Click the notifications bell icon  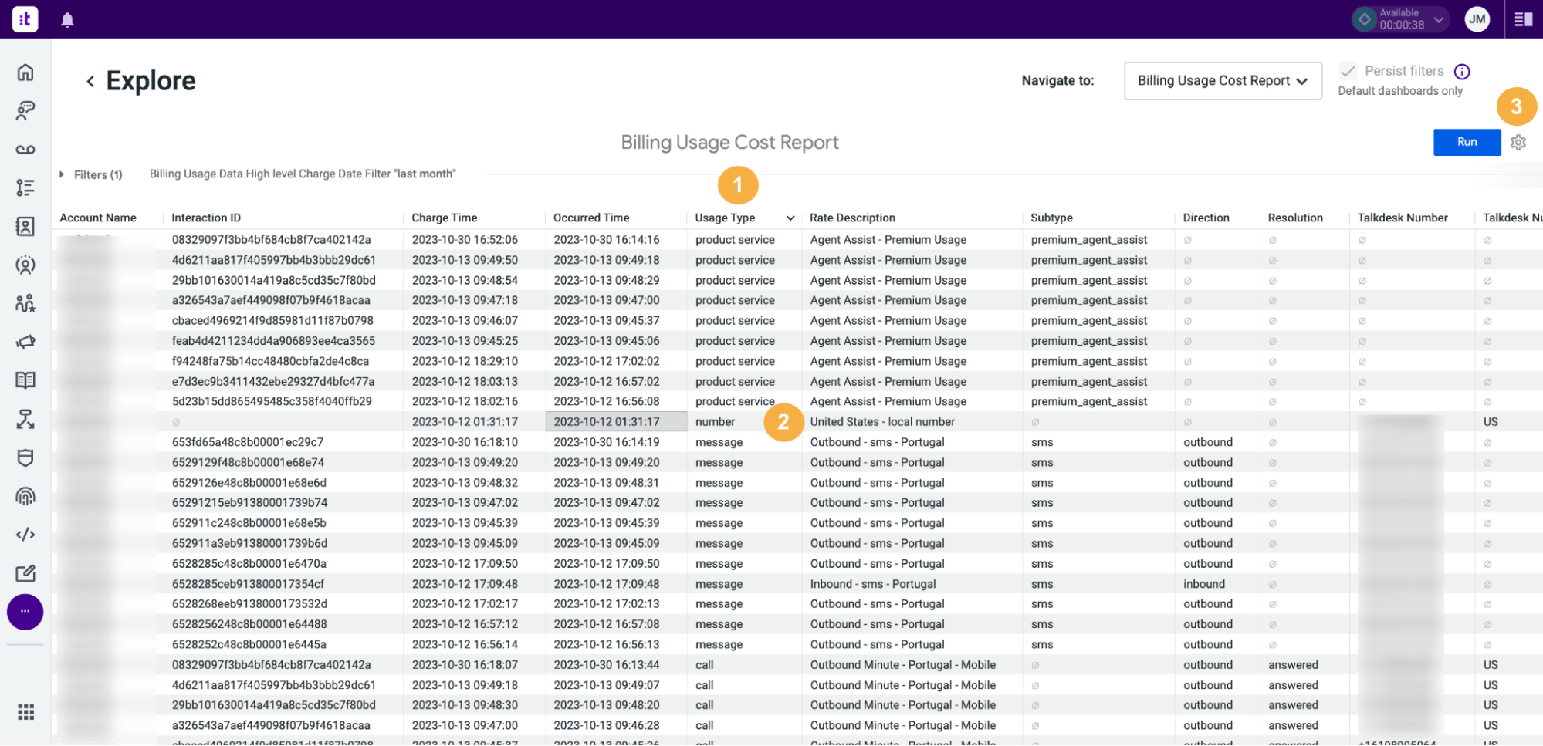point(66,19)
